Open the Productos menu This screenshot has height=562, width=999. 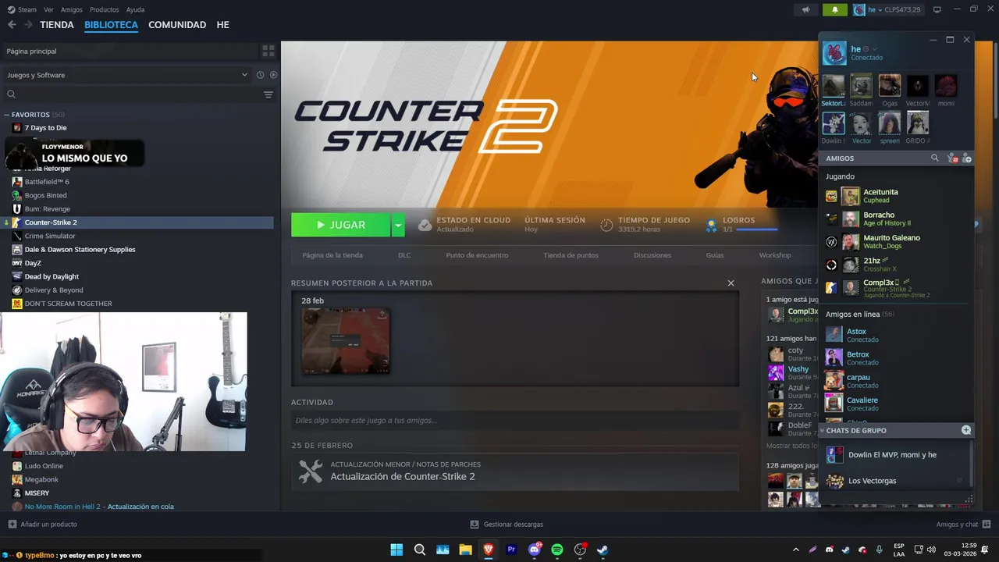click(105, 9)
